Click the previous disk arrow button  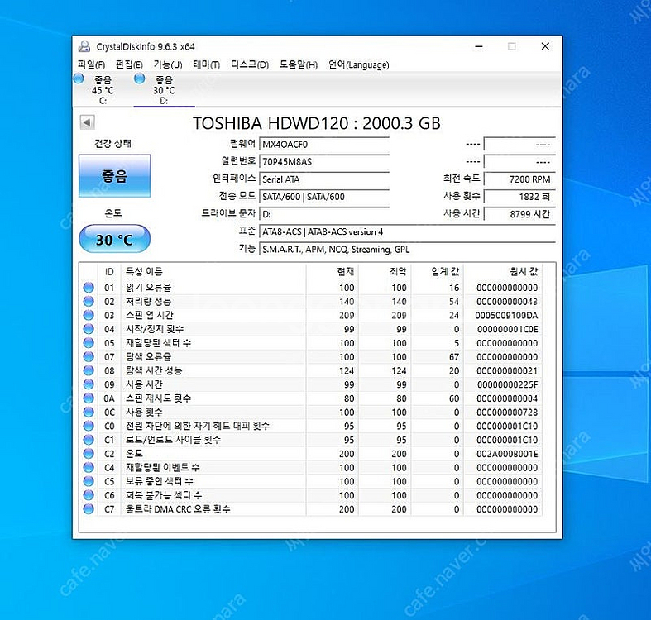coord(87,122)
